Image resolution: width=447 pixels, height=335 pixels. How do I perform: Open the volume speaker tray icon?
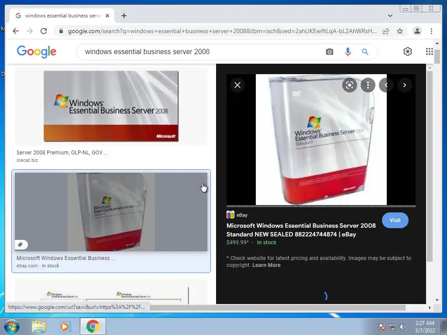pyautogui.click(x=403, y=327)
